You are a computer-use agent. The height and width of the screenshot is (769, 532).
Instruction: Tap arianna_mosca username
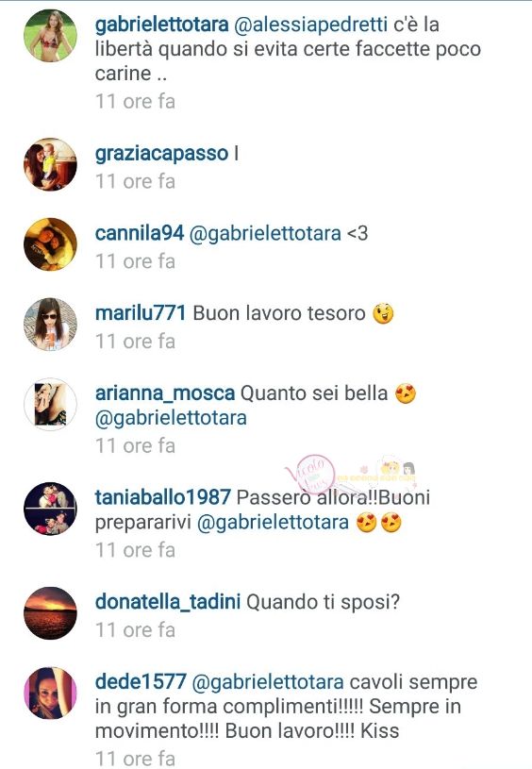(x=165, y=393)
